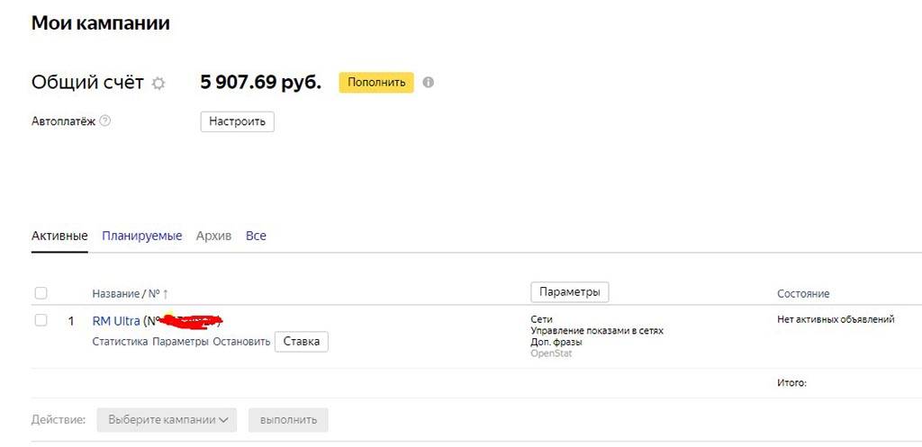The width and height of the screenshot is (922, 447).
Task: Click the Параметры button in table header
Action: coord(570,292)
